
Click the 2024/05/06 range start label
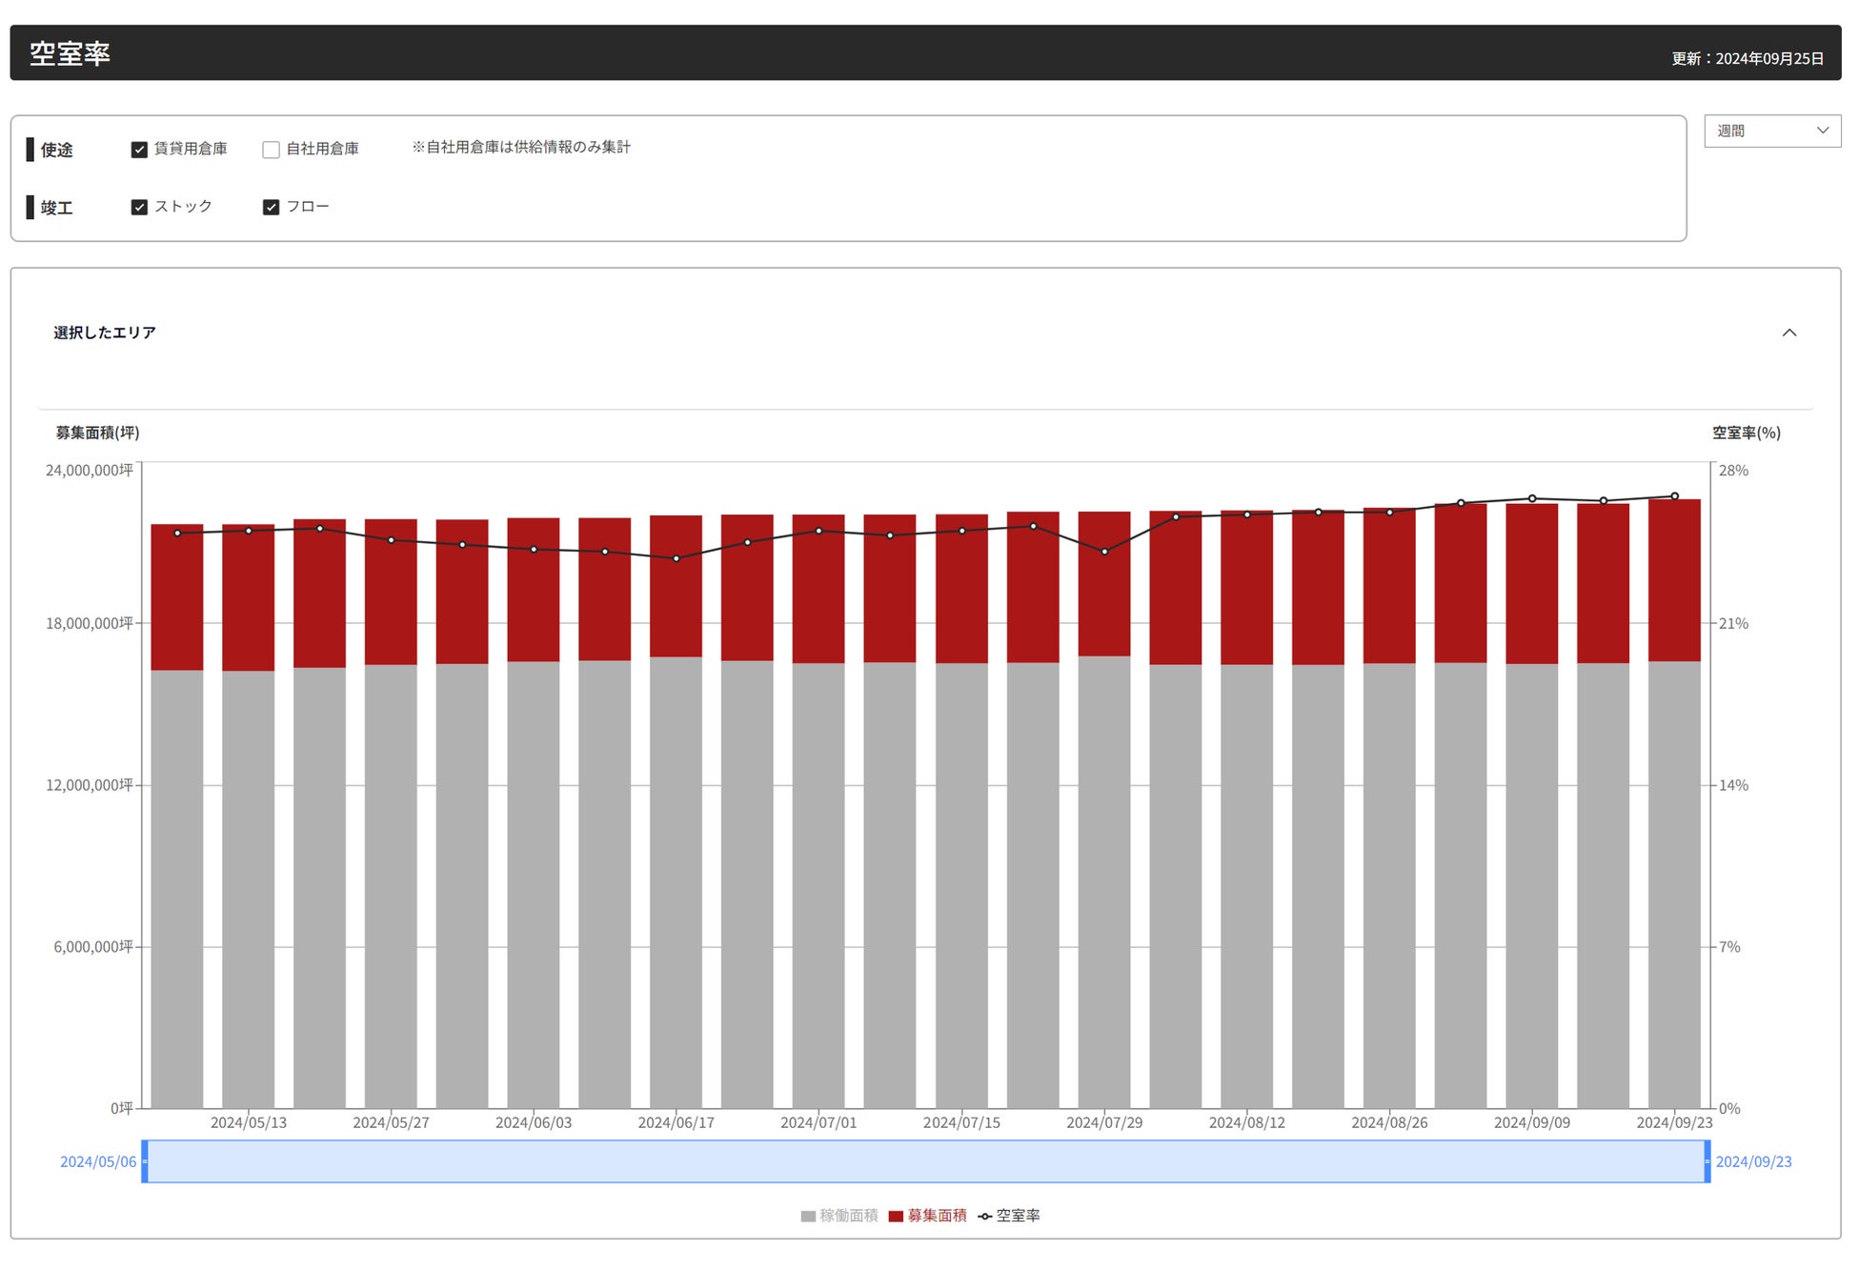click(x=98, y=1162)
